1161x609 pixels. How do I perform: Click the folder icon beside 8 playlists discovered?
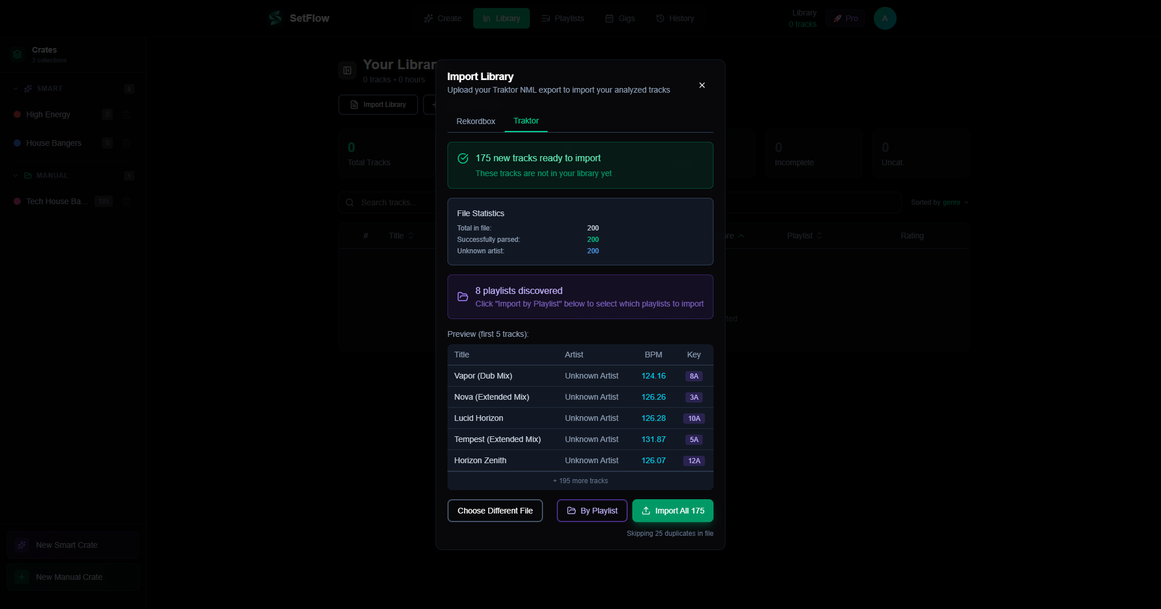point(462,297)
